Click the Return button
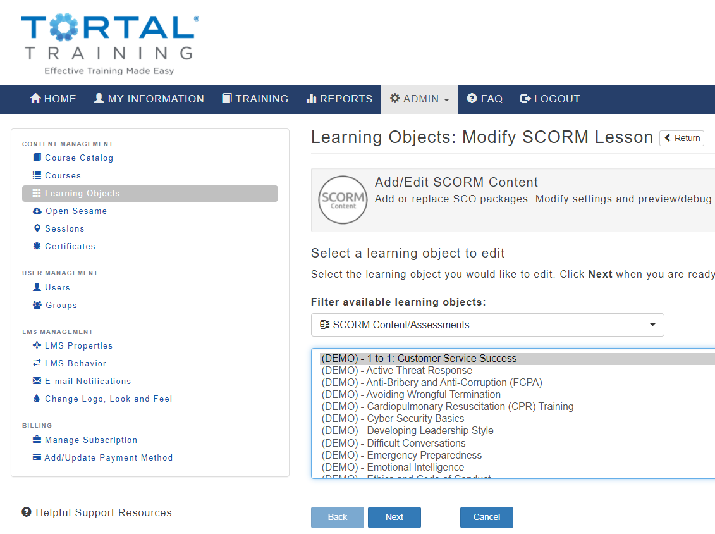This screenshot has height=534, width=715. pos(681,138)
